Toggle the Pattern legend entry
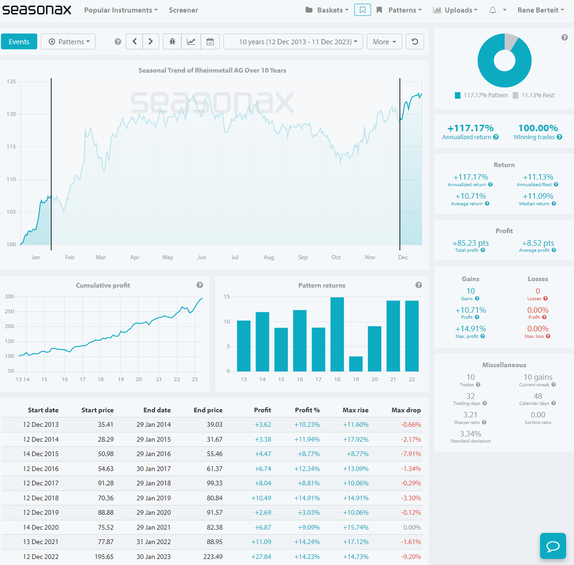The image size is (574, 565). click(x=481, y=95)
